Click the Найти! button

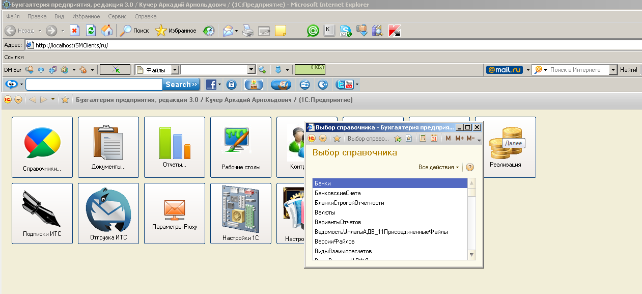[x=629, y=70]
